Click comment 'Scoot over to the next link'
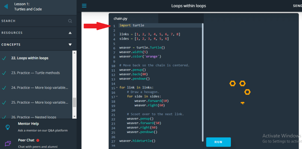The height and width of the screenshot is (149, 302). click(x=155, y=114)
